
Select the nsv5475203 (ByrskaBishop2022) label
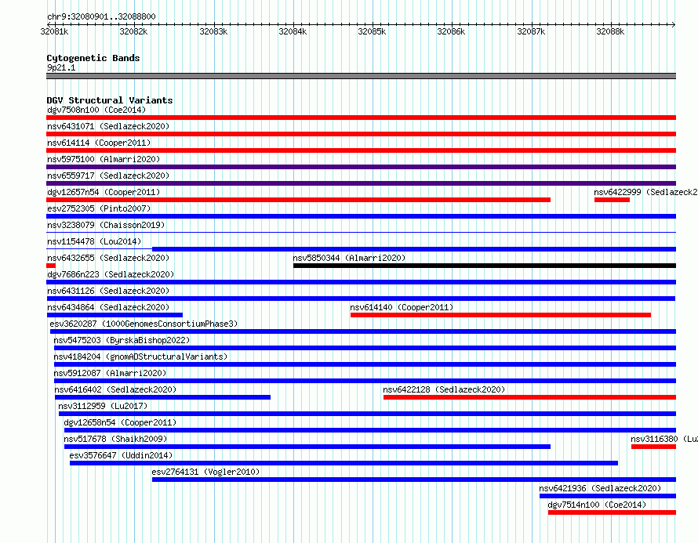pyautogui.click(x=122, y=340)
